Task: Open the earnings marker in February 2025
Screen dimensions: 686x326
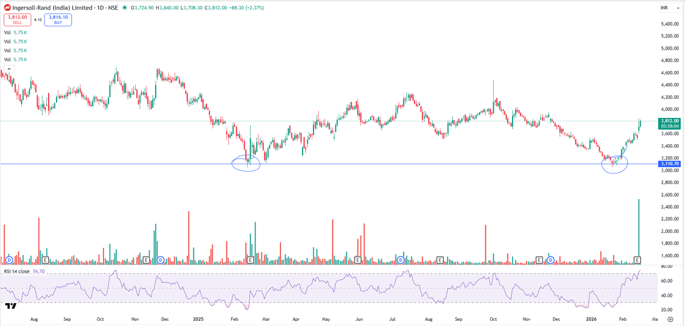Action: 251,260
